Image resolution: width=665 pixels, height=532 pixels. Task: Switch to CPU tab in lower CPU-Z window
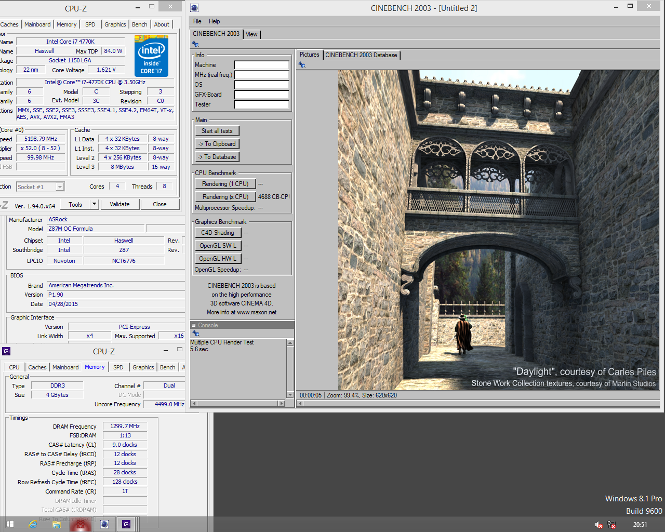tap(14, 367)
